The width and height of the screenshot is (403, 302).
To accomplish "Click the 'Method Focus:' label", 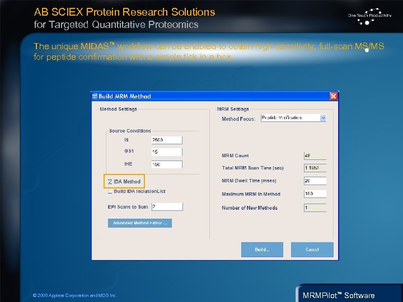I will [x=238, y=119].
